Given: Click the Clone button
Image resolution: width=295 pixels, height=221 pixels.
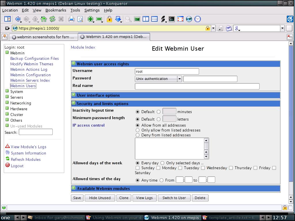Looking at the screenshot, I should pos(124,198).
